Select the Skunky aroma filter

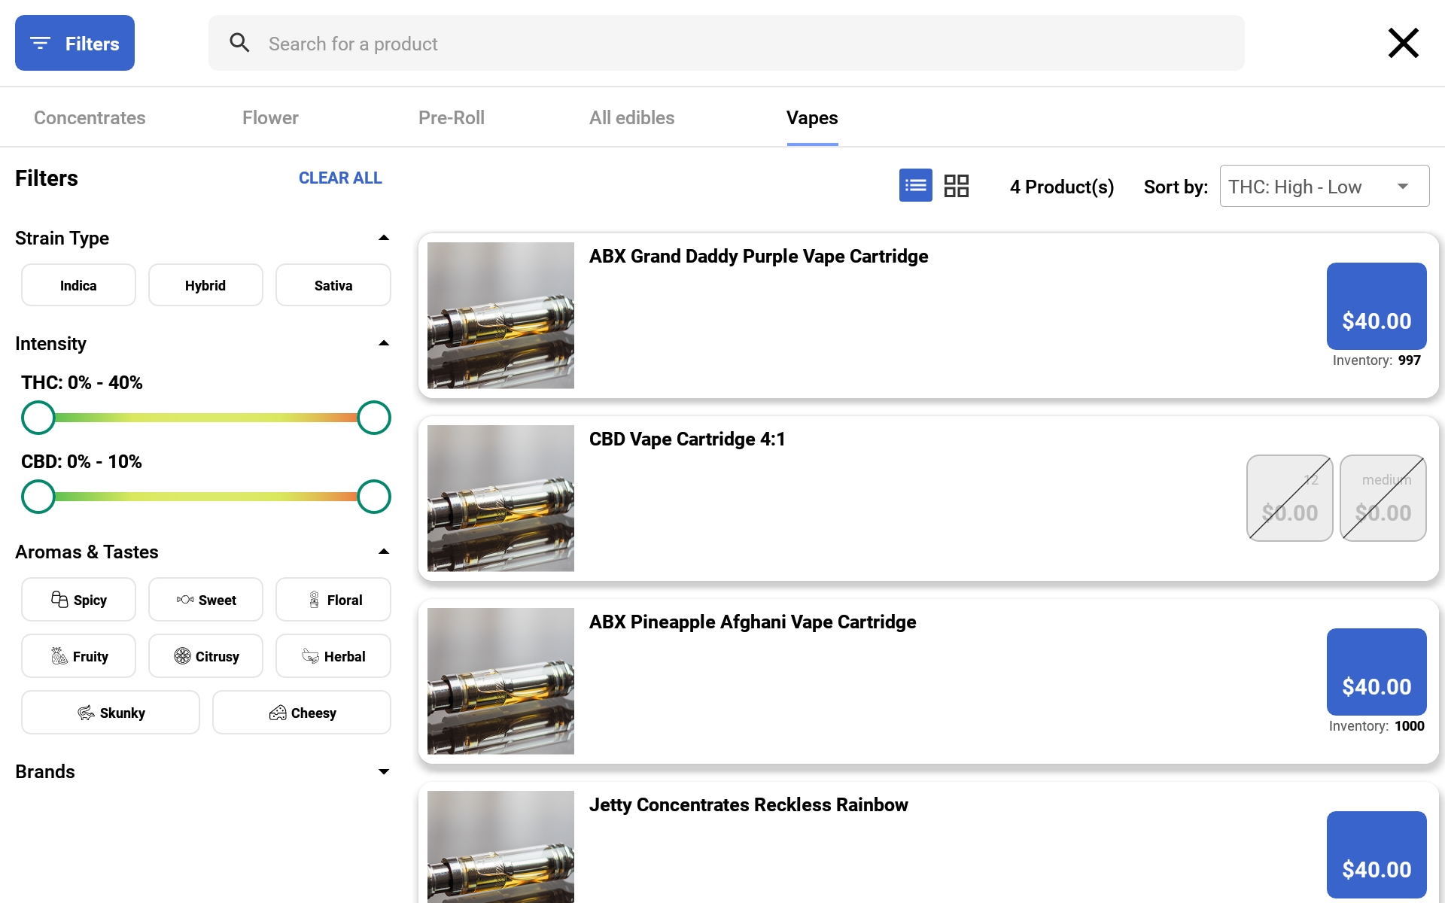[x=111, y=713]
